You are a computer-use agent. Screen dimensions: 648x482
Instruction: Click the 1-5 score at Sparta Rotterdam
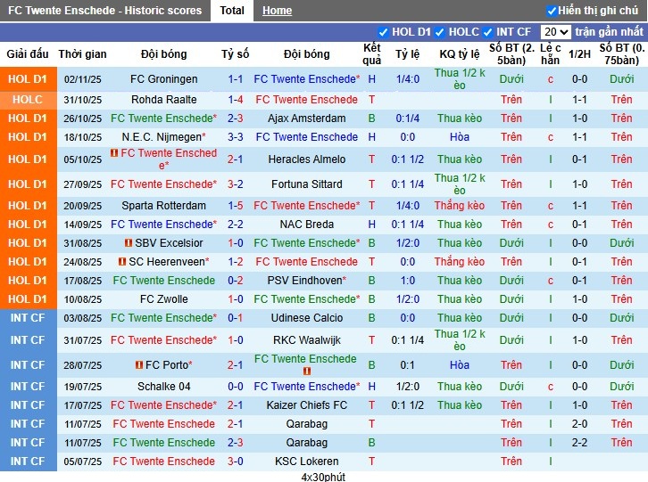pos(235,206)
